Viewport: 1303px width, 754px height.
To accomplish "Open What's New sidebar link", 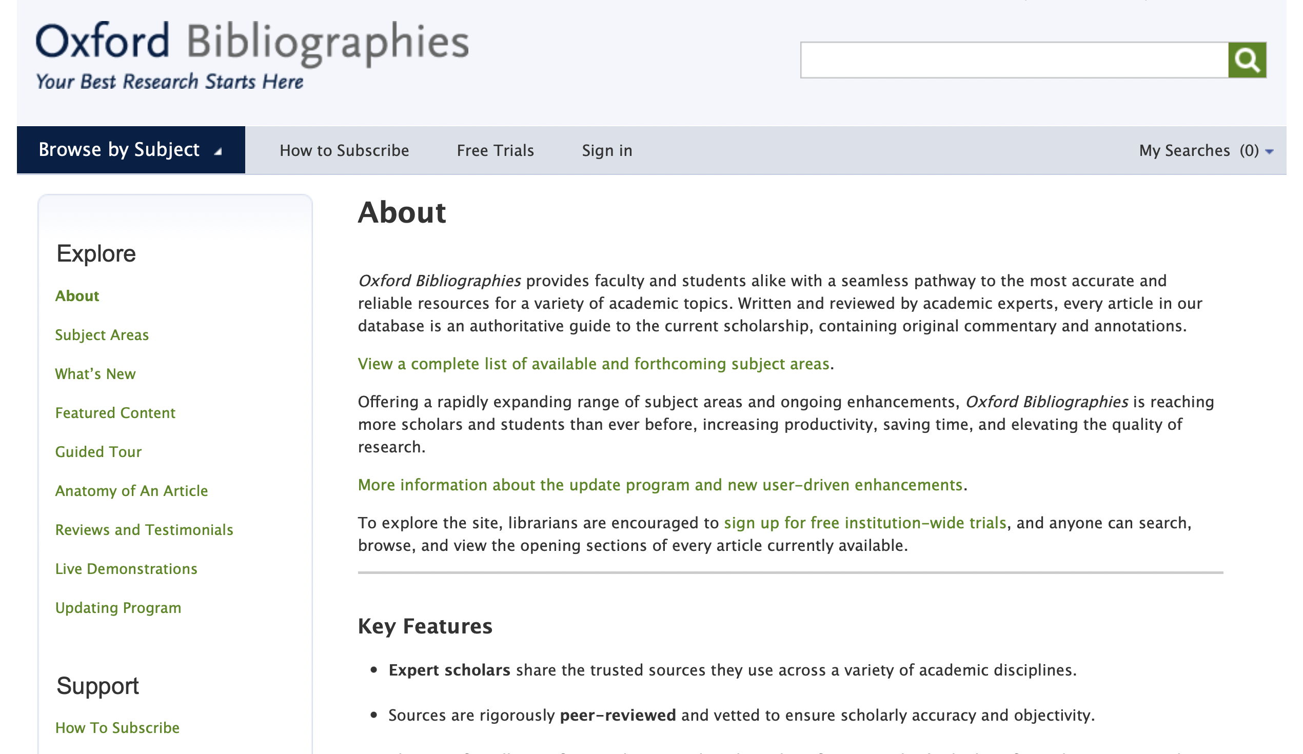I will [x=95, y=374].
